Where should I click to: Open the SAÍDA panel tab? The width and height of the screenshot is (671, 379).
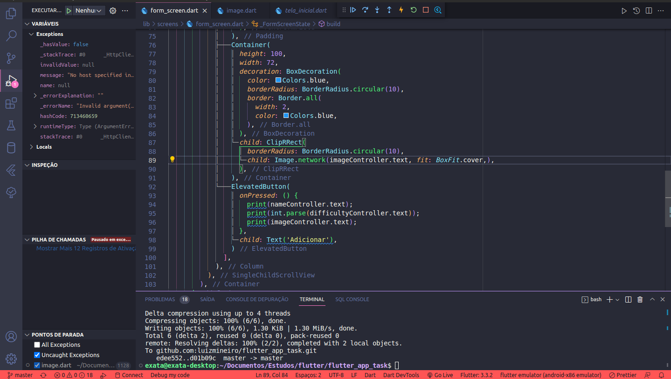click(x=208, y=299)
